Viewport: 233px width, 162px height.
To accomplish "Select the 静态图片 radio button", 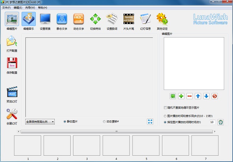I will point(65,122).
